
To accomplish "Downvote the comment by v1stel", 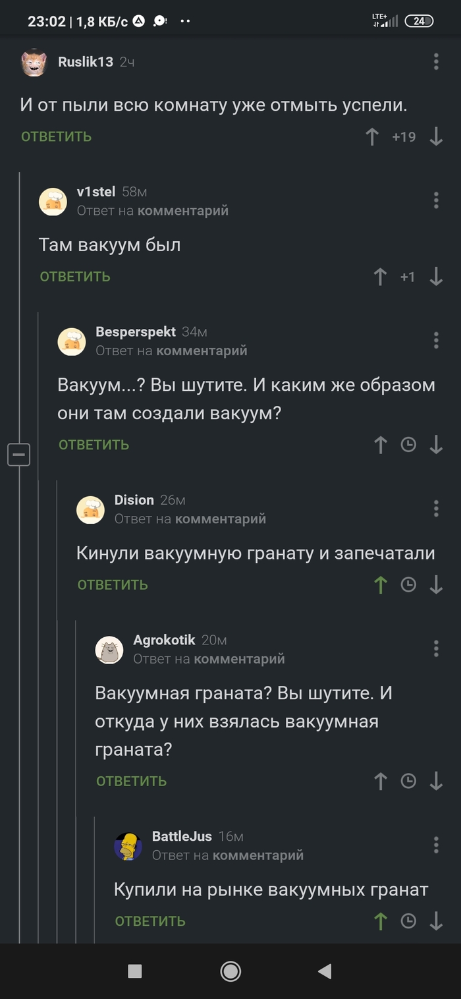I will tap(436, 277).
